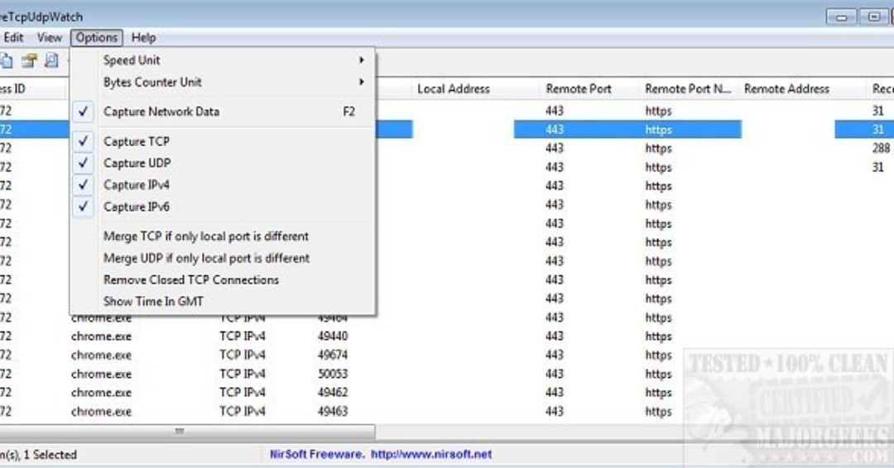Click TCP IPv4 in the port 49462 row
Screen dimensions: 894x468
click(x=243, y=393)
